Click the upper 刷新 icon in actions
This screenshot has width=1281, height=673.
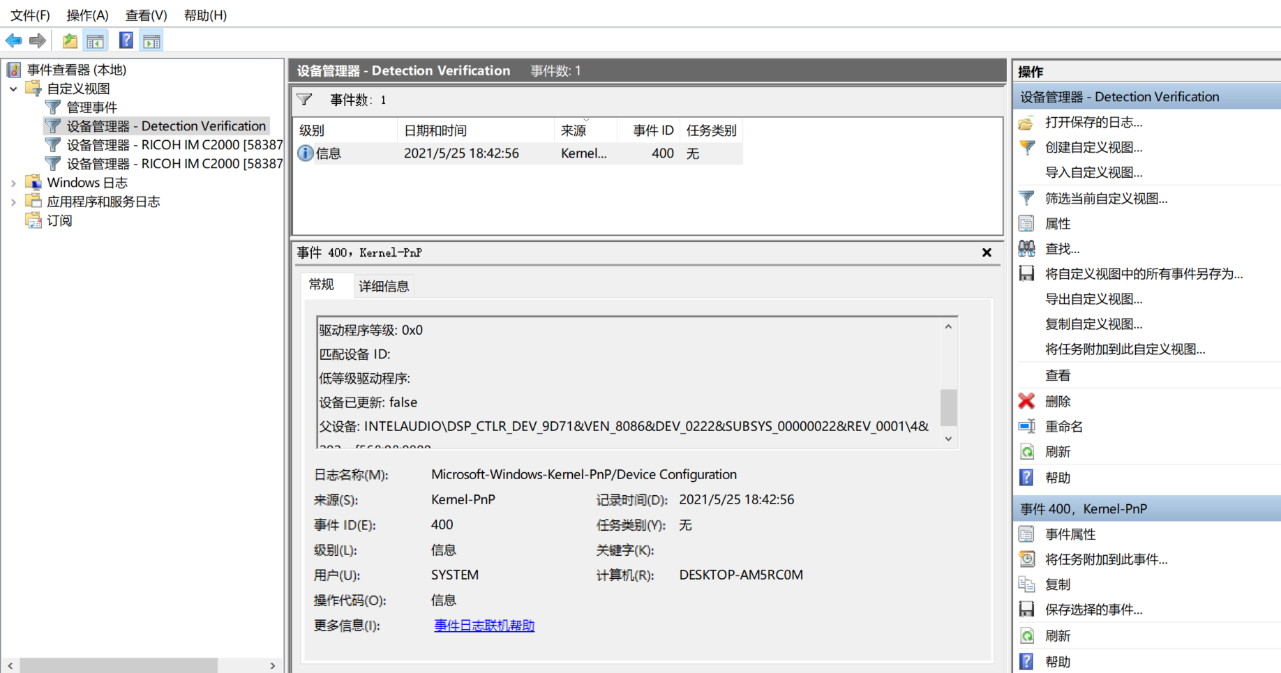[1026, 452]
